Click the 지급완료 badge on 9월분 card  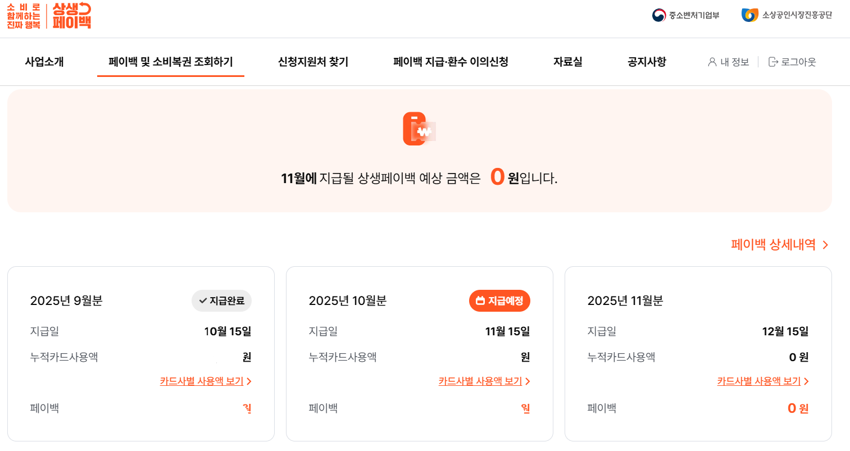pyautogui.click(x=221, y=301)
